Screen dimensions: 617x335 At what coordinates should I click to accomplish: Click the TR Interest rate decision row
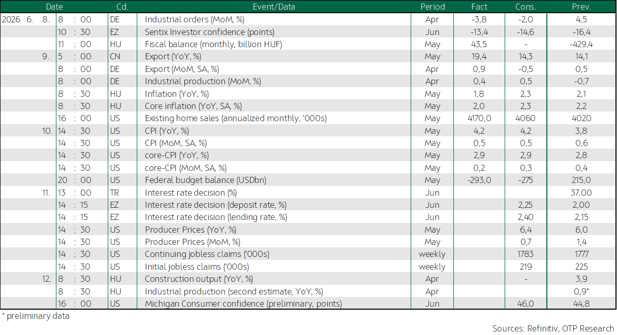tap(308, 193)
